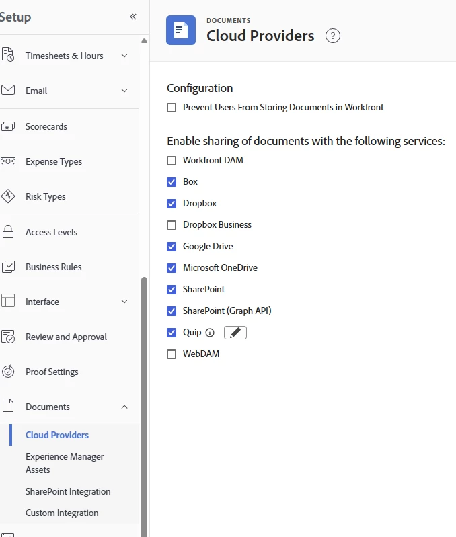Viewport: 456px width, 537px height.
Task: Click the Expense Types money icon
Action: (x=8, y=161)
